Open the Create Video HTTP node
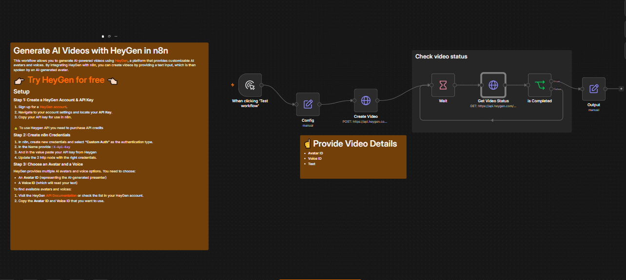Image resolution: width=626 pixels, height=280 pixels. pyautogui.click(x=366, y=100)
